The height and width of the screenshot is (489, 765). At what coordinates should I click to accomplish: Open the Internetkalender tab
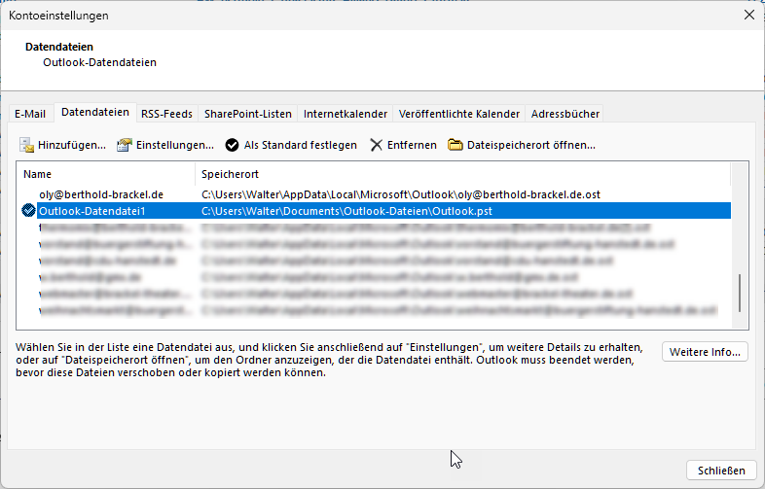[346, 114]
